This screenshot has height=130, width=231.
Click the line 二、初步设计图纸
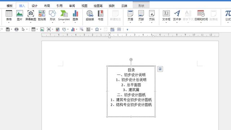coord(131,95)
